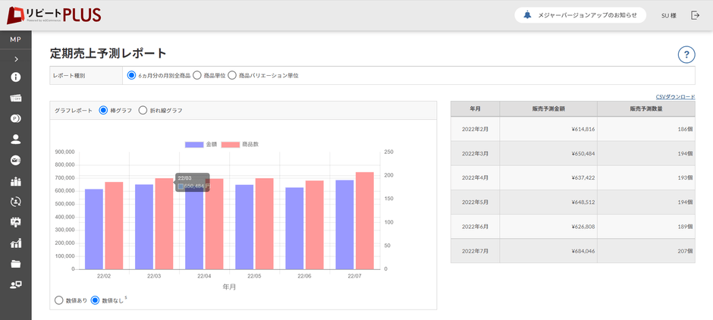Screen dimensions: 713x320
Task: Open the circular arrows (subscription) sidebar icon
Action: (x=15, y=202)
